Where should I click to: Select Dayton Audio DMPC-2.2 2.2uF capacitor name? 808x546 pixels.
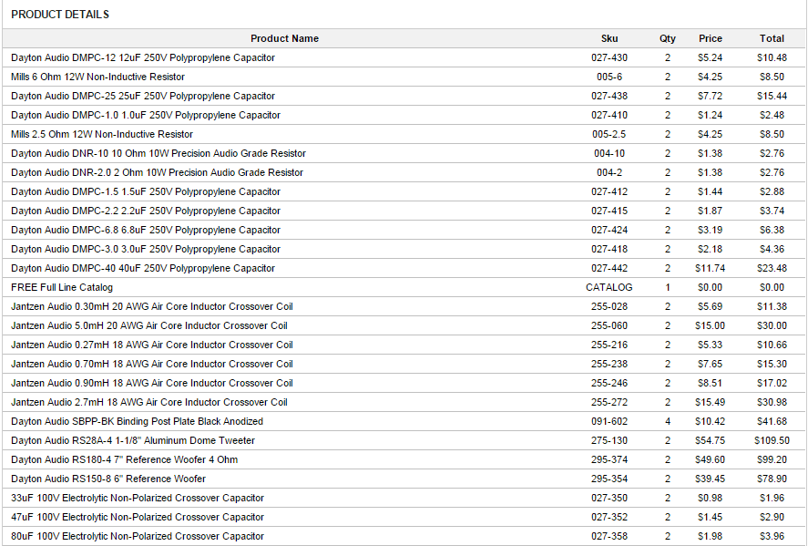[146, 211]
